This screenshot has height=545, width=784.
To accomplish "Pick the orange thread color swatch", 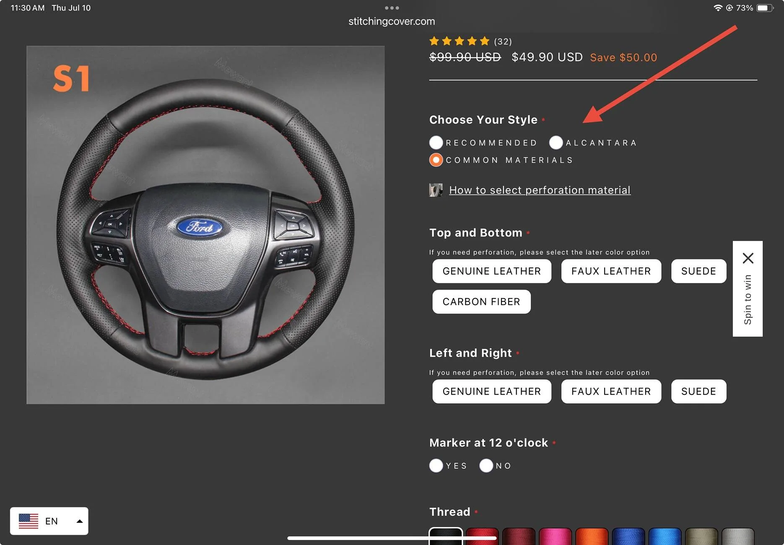I will pos(592,536).
